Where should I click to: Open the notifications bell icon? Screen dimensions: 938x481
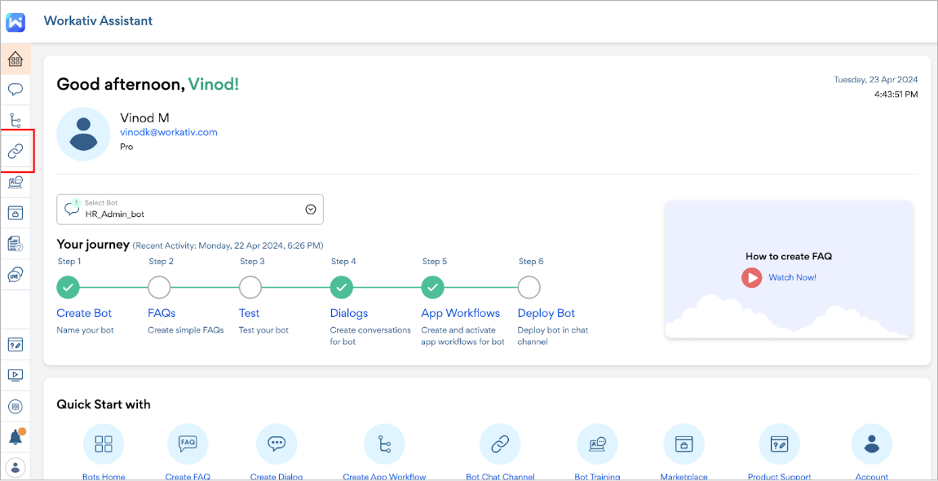click(x=15, y=437)
